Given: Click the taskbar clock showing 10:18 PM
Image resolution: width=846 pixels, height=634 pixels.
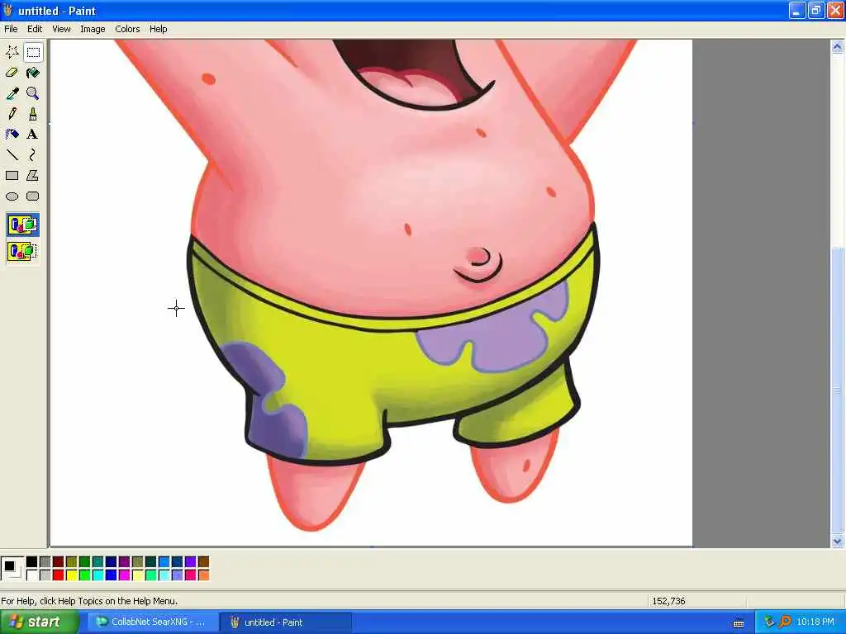Looking at the screenshot, I should [815, 622].
